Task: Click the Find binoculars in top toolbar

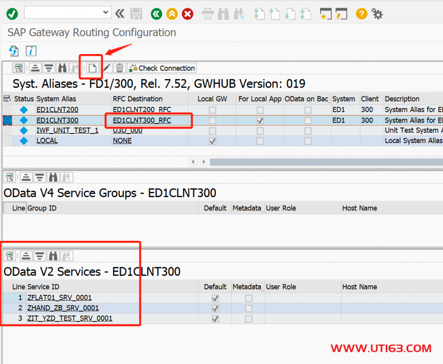Action: pos(224,14)
